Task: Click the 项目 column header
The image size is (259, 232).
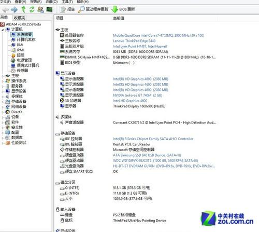Action: coord(60,18)
